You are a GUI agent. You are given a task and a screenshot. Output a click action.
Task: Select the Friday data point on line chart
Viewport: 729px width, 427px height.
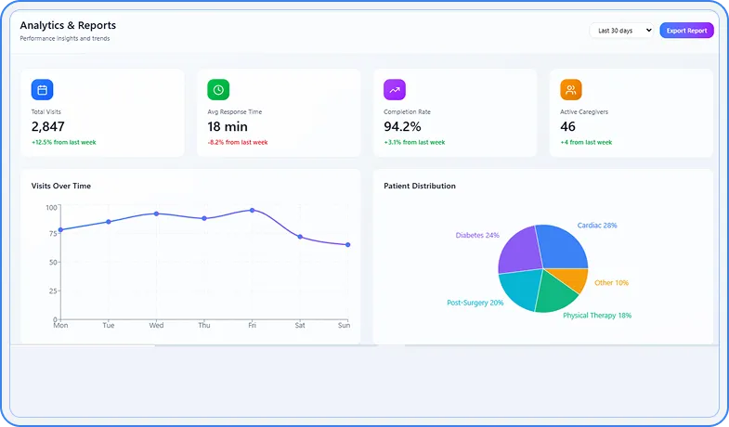click(252, 210)
